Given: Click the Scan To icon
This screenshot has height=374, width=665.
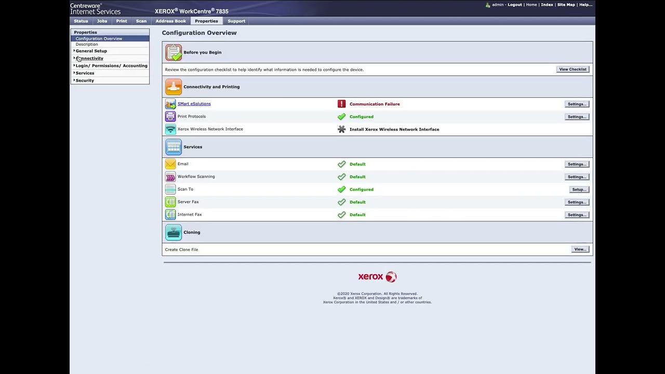Looking at the screenshot, I should coord(170,189).
